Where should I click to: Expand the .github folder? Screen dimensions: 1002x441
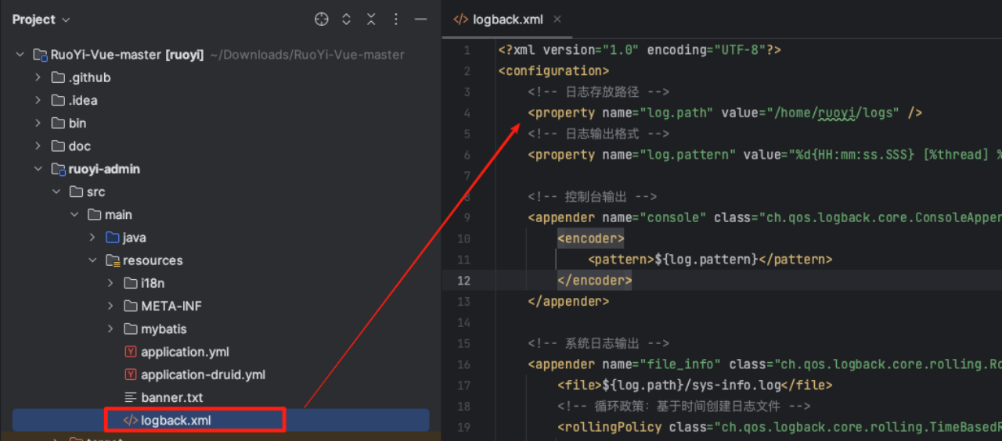[38, 77]
